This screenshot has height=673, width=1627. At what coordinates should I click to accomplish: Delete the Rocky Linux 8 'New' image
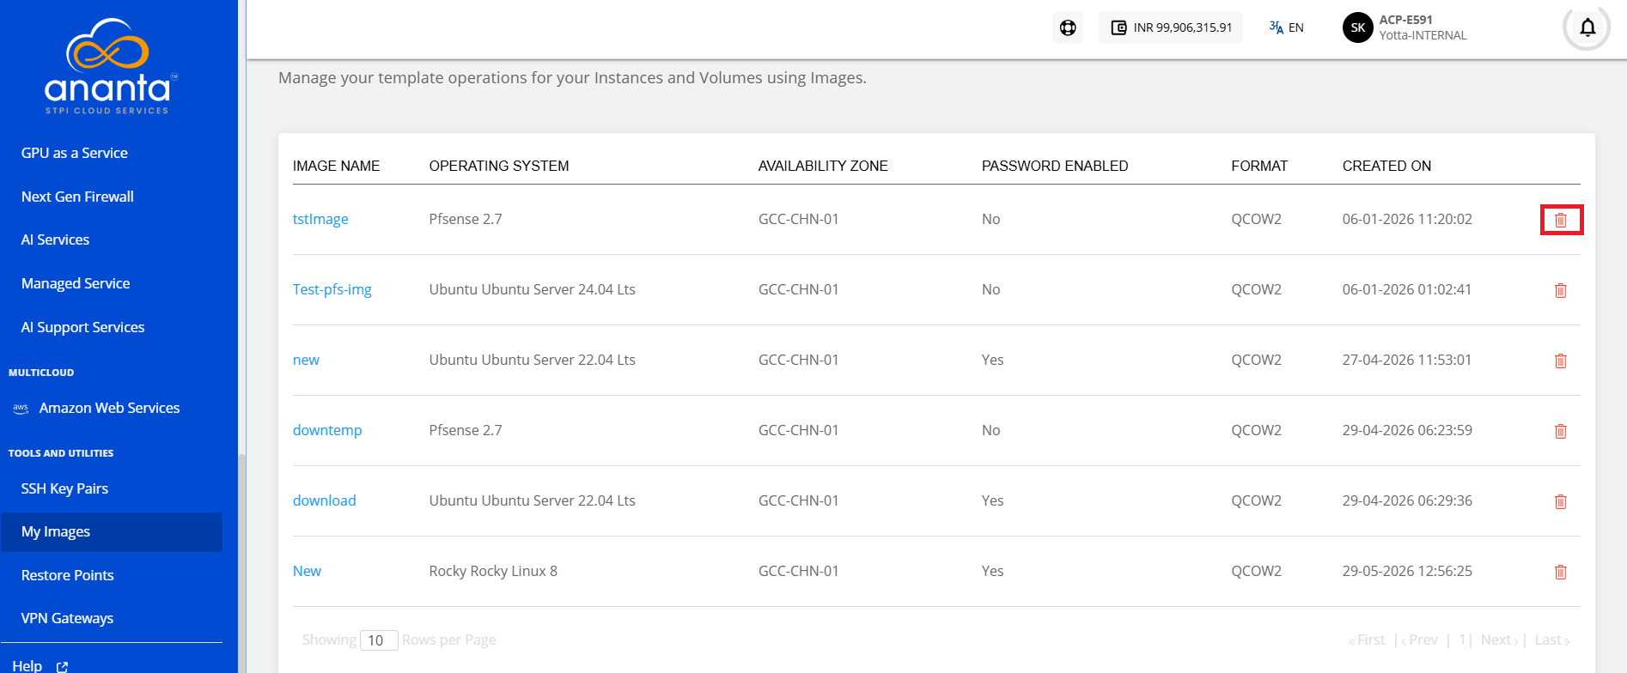tap(1561, 572)
